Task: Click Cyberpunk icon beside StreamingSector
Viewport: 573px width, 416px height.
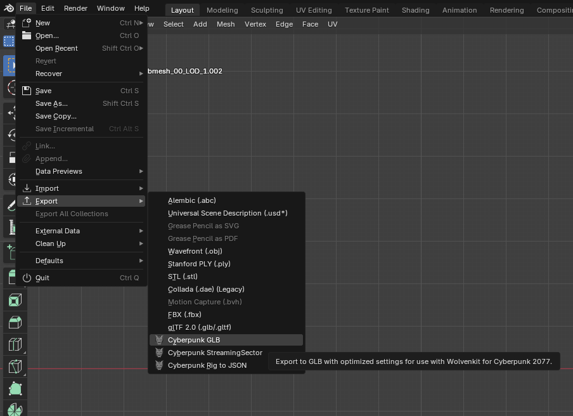Action: pos(159,353)
